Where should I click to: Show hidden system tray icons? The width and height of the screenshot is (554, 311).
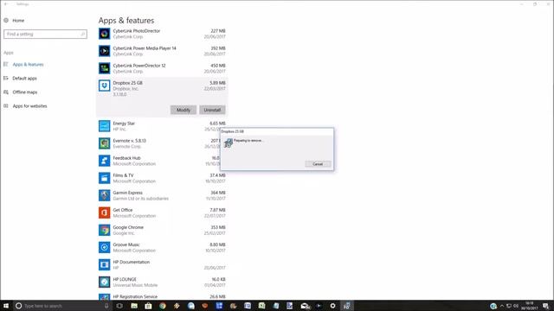click(502, 306)
